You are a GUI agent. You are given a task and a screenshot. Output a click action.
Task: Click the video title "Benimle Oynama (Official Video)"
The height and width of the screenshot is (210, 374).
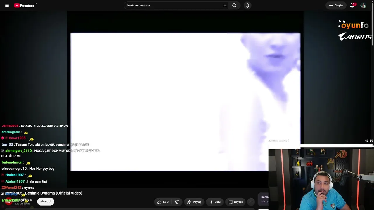pyautogui.click(x=53, y=193)
